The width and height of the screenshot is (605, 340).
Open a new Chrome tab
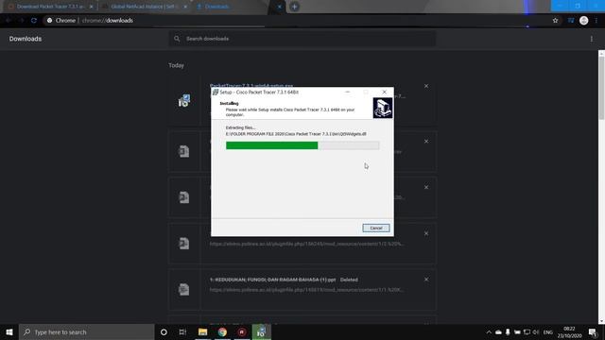(x=294, y=7)
